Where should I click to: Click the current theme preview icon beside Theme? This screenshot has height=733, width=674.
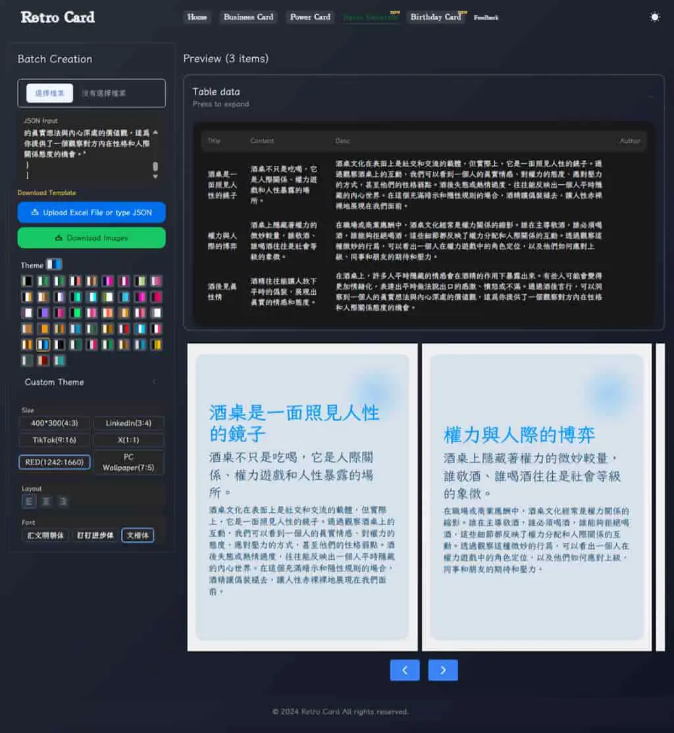click(54, 265)
